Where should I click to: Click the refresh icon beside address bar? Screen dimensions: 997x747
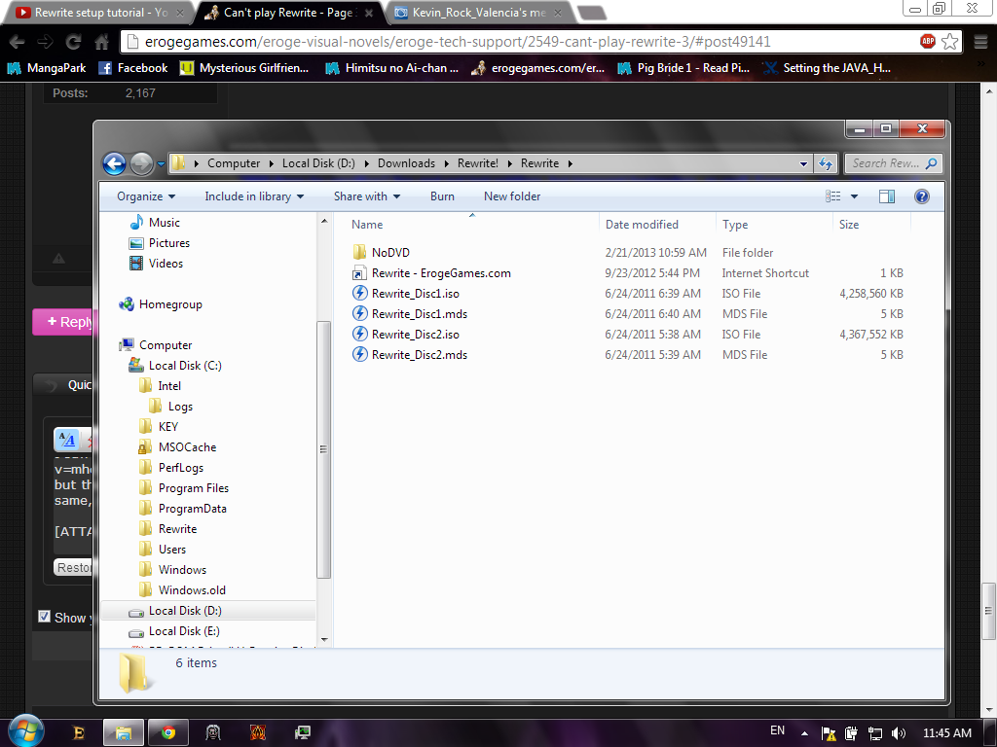[x=826, y=163]
